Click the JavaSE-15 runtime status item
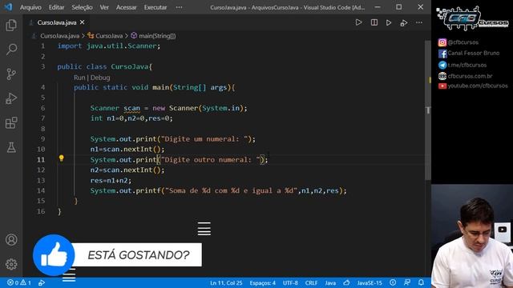Viewport: 513px width, 288px height. point(370,282)
